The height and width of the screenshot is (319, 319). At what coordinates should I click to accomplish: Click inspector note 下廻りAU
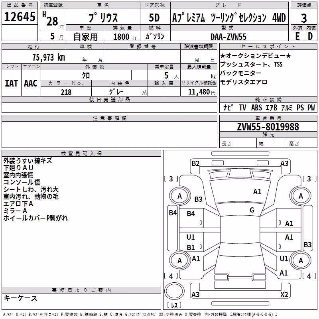[x=18, y=167]
